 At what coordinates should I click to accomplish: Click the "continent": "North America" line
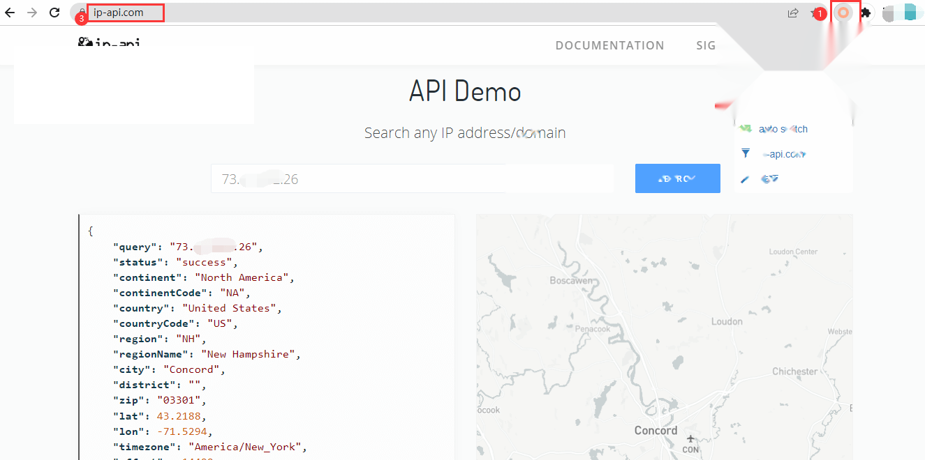[204, 277]
